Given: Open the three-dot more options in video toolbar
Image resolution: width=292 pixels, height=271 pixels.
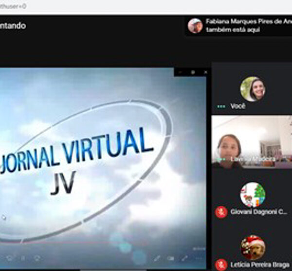Looking at the screenshot, I should (x=198, y=258).
